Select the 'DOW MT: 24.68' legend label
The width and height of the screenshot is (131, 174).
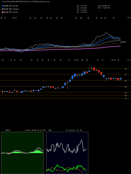point(11,9)
